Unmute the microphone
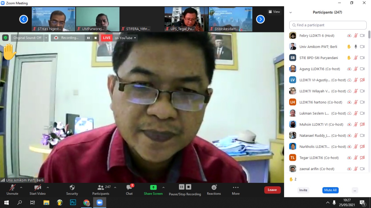The height and width of the screenshot is (208, 371). click(12, 187)
